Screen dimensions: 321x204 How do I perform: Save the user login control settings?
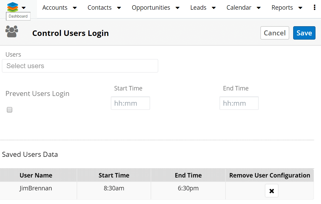(304, 33)
